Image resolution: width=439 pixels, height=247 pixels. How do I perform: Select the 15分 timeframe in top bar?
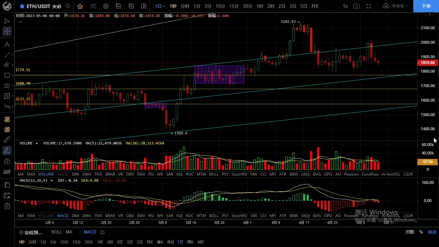[234, 6]
